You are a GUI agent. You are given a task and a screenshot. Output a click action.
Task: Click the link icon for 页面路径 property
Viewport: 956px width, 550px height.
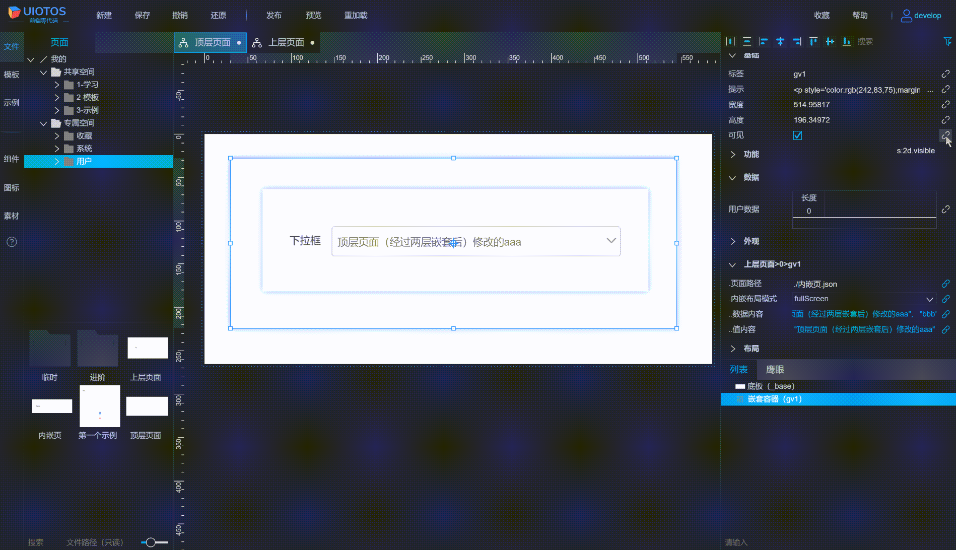(945, 284)
